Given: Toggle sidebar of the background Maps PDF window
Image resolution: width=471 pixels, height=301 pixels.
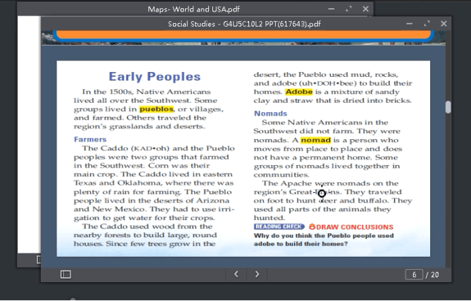Looking at the screenshot, I should point(38,260).
